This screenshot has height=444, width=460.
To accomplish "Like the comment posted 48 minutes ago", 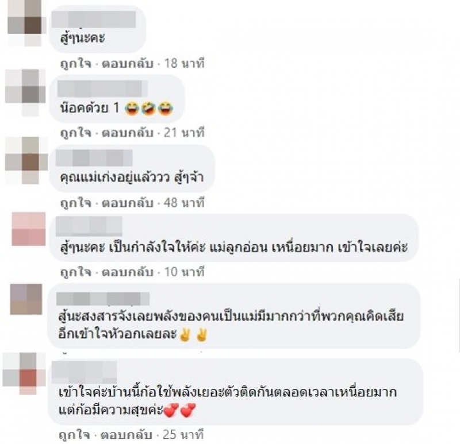I will pos(76,203).
